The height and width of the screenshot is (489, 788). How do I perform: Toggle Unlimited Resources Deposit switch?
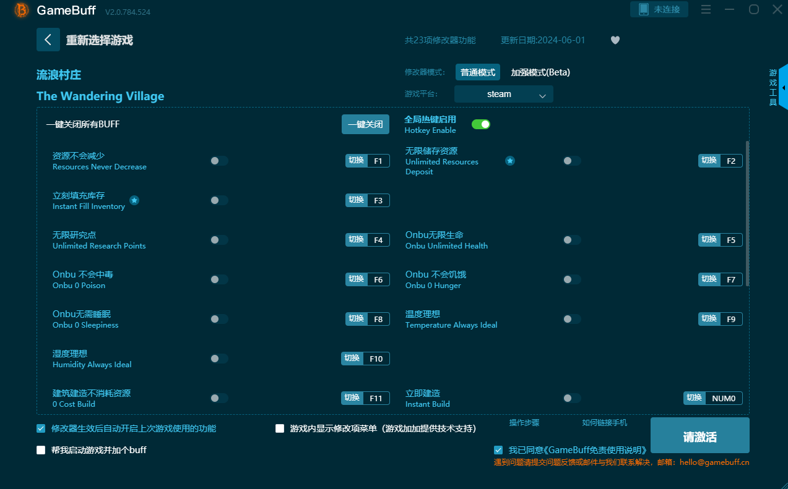(x=572, y=161)
